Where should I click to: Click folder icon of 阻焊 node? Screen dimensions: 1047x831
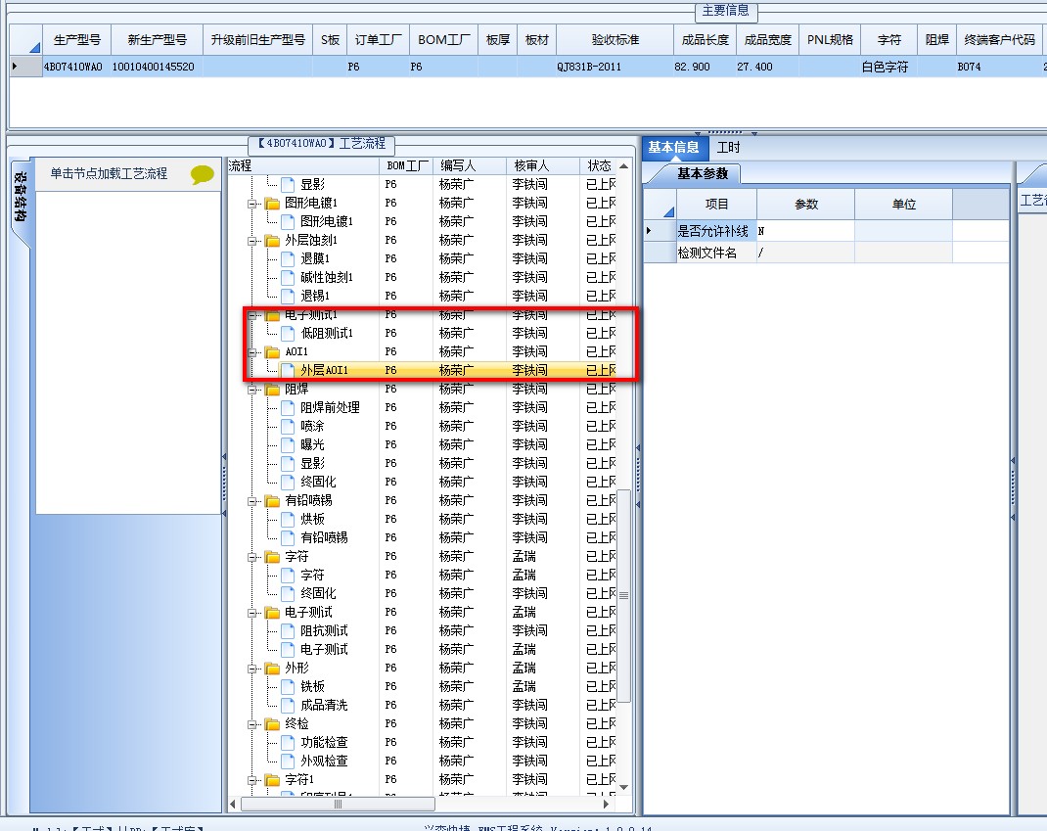coord(272,390)
